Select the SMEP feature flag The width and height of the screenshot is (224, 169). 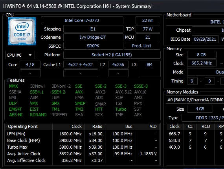tap(80, 103)
